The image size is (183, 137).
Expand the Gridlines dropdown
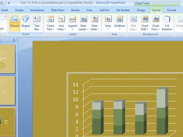pyautogui.click(x=119, y=23)
